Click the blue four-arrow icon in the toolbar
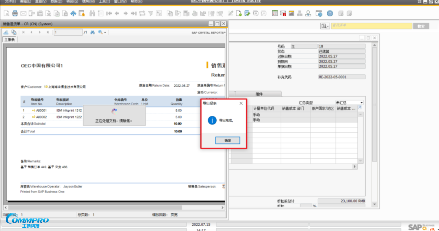 (73, 13)
